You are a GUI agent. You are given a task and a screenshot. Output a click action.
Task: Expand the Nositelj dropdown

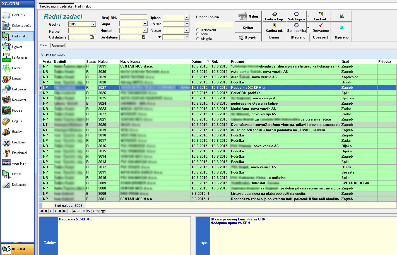point(145,30)
